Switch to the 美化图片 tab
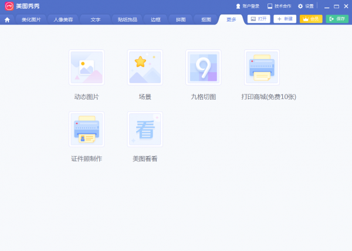Viewport: 352px width, 251px height. pos(31,20)
